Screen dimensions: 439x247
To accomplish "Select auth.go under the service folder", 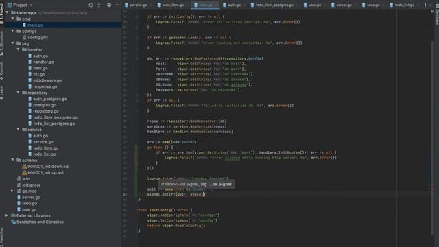I will (x=40, y=136).
